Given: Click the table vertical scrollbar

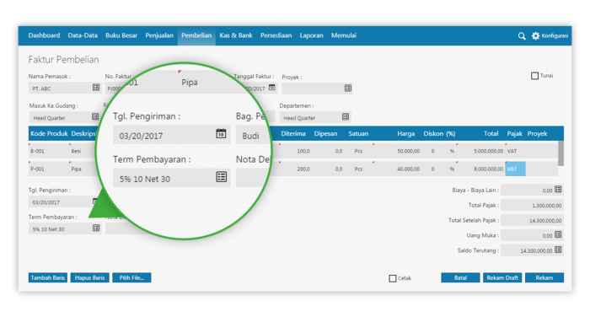Looking at the screenshot, I should coord(560,153).
